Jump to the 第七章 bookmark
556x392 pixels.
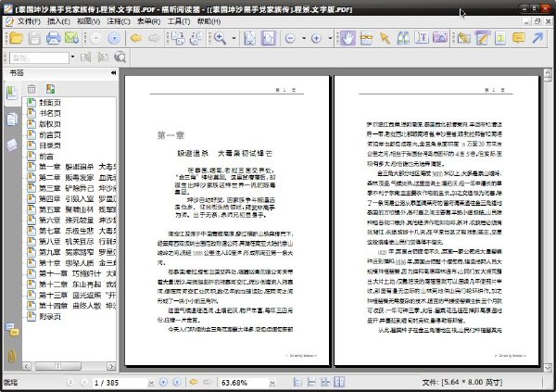(77, 231)
